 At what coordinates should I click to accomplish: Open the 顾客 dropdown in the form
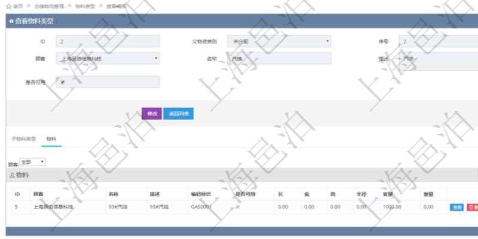(108, 58)
